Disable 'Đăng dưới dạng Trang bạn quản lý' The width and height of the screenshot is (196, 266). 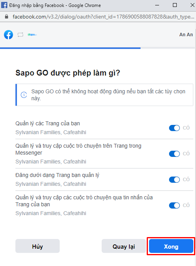174,180
